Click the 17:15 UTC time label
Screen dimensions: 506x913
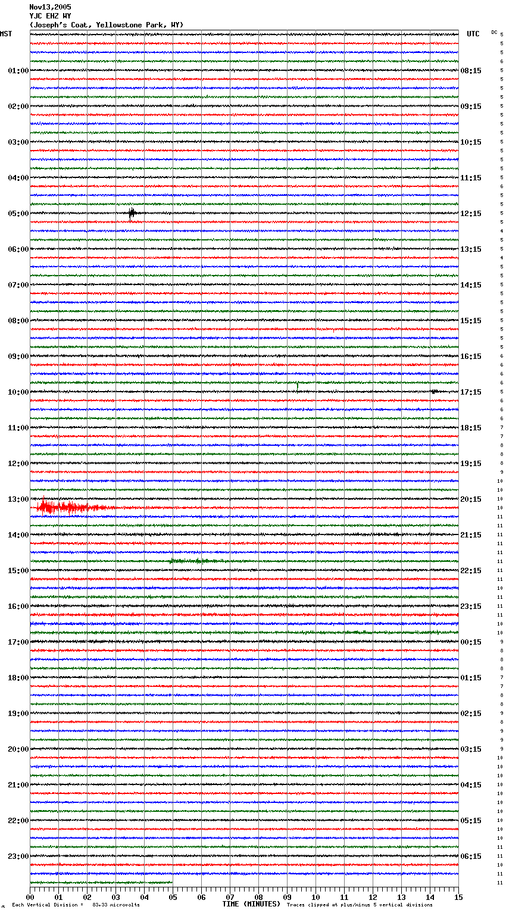pos(471,392)
